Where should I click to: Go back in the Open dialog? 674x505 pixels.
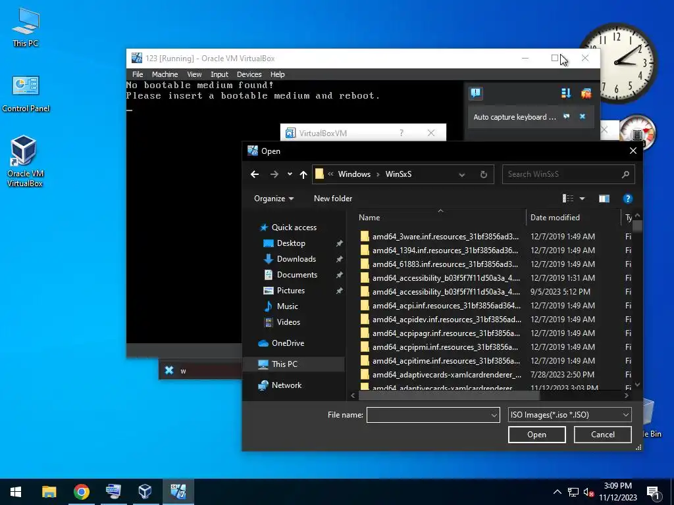pyautogui.click(x=255, y=174)
